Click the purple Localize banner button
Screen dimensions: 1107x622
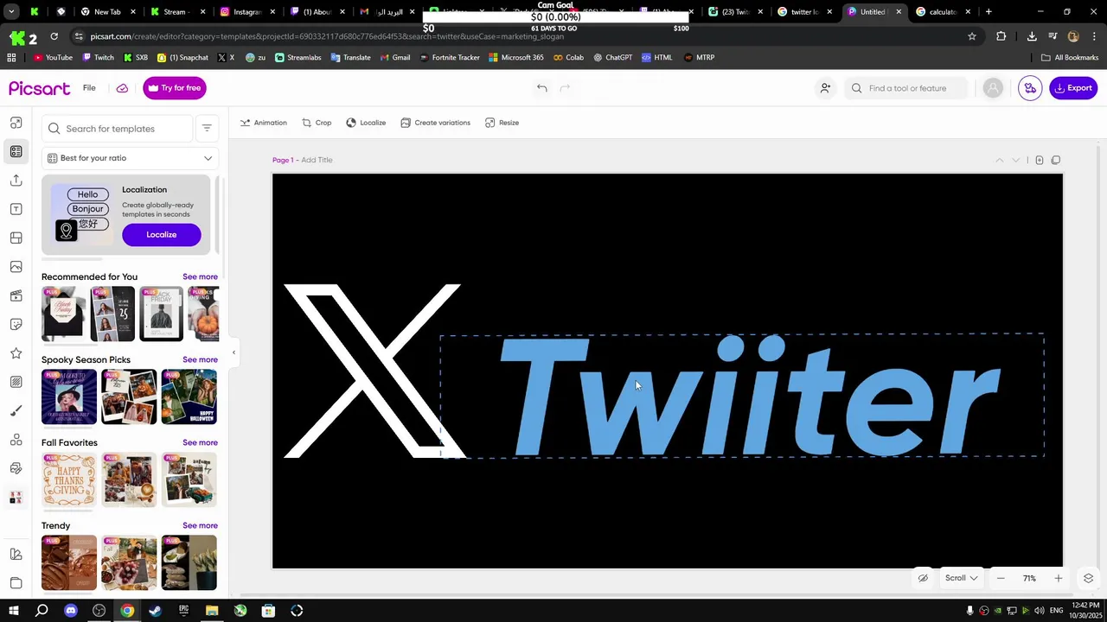point(161,235)
